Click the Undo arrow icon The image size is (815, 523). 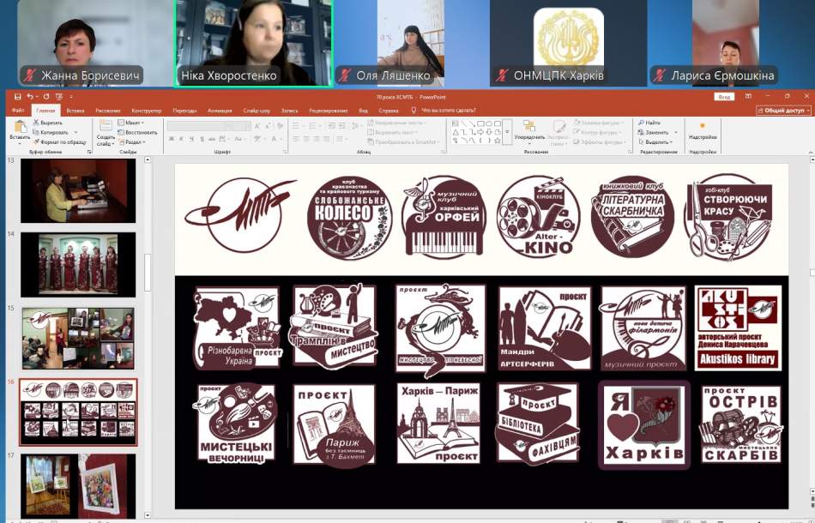[x=29, y=97]
